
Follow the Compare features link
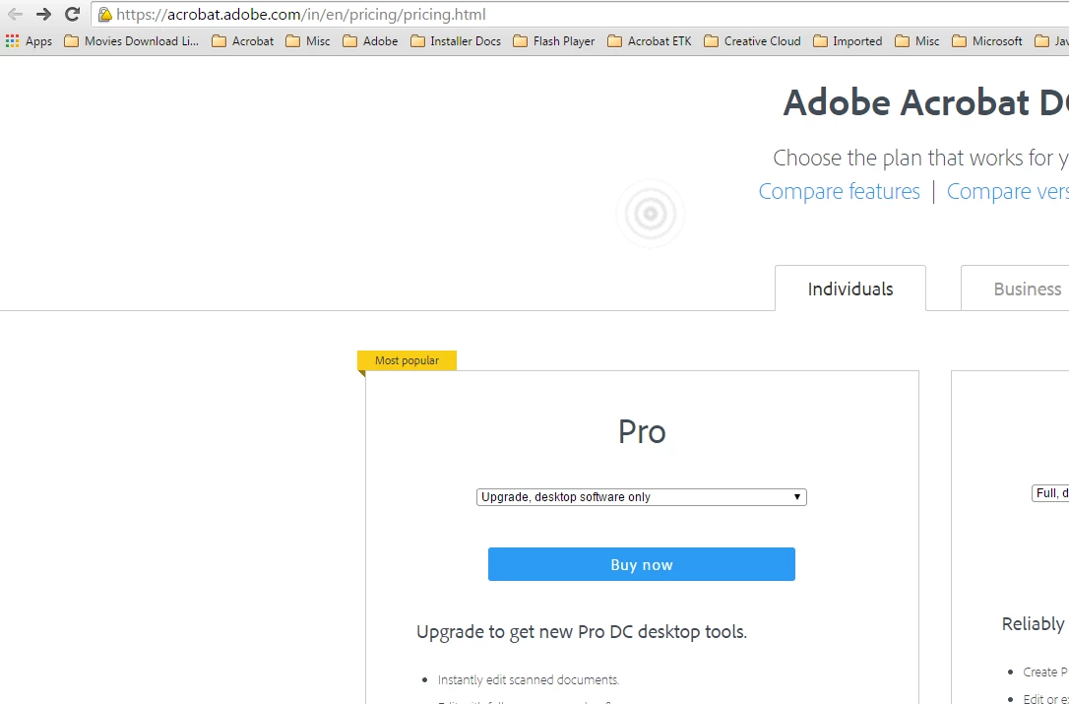click(x=840, y=192)
